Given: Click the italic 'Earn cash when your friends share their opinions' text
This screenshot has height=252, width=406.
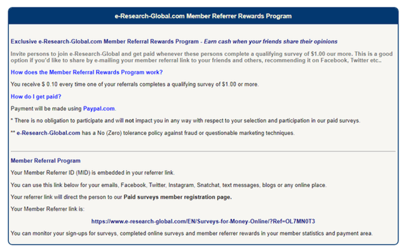Looking at the screenshot, I should pos(271,41).
